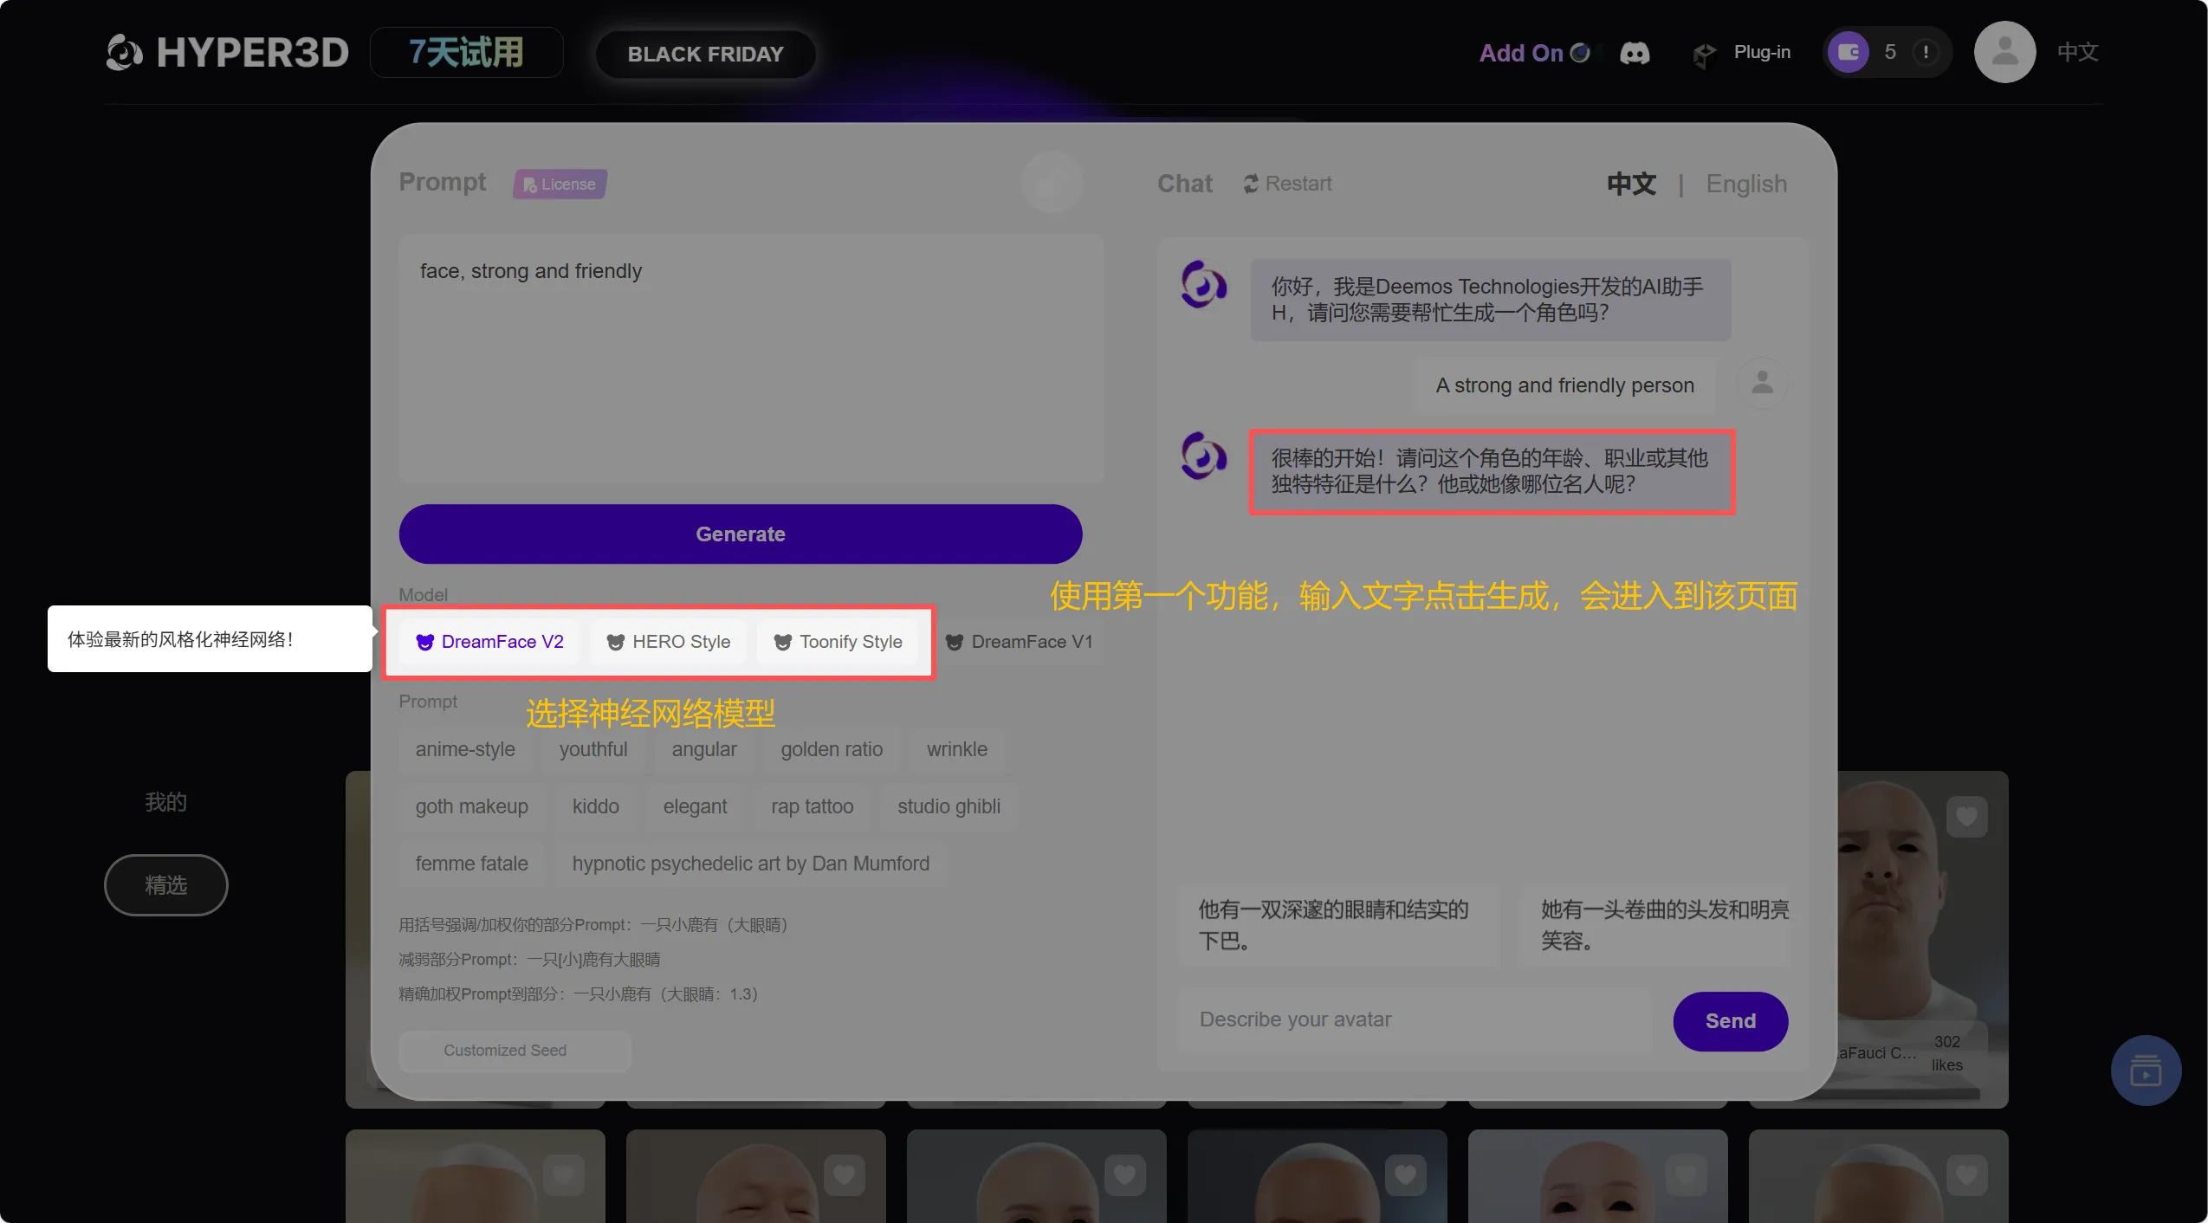
Task: Open the user profile avatar
Action: coord(2004,53)
